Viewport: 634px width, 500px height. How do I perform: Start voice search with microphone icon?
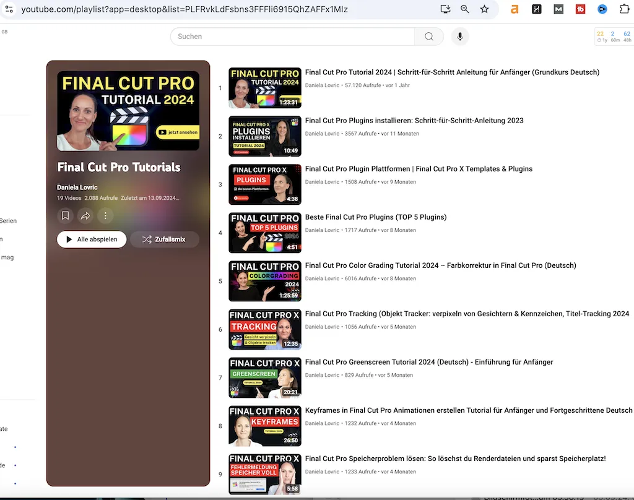click(x=460, y=37)
